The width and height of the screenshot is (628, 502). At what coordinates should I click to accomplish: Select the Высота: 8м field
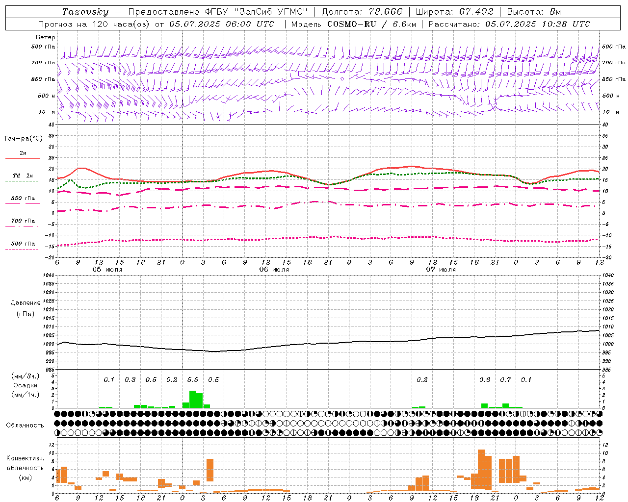[x=534, y=12]
